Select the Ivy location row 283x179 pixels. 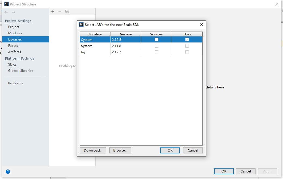[x=141, y=52]
